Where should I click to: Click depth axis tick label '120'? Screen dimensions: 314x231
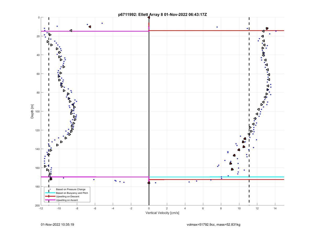tap(37, 130)
